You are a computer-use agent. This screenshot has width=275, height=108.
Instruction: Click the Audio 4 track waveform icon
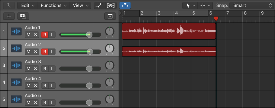(x=16, y=82)
